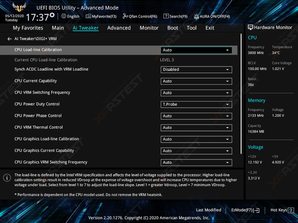Click the back arrow beside Ai Tweaker\DIGI+ VRM
The image size is (298, 223).
pyautogui.click(x=10, y=39)
